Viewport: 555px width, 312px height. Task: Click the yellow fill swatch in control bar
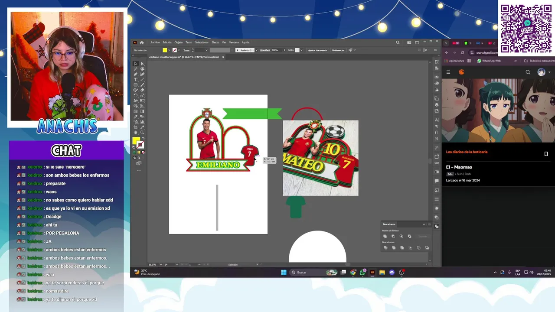[x=165, y=50]
